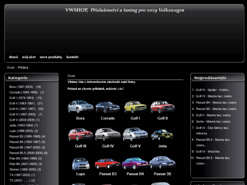The width and height of the screenshot is (247, 185).
Task: Click the purple Passat B4 car image
Action: click(135, 163)
